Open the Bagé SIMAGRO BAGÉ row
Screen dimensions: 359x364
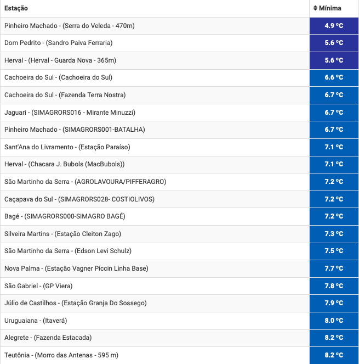(x=179, y=216)
